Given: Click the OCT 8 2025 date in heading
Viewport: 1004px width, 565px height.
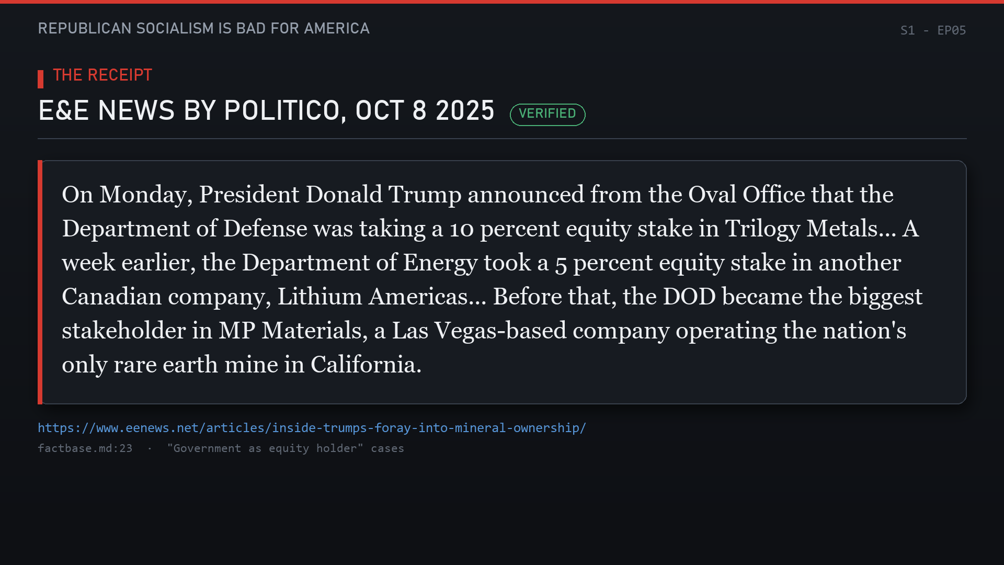Looking at the screenshot, I should (x=425, y=110).
